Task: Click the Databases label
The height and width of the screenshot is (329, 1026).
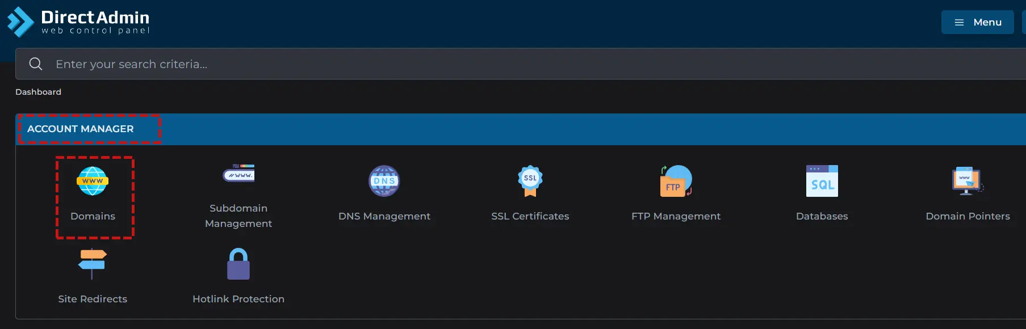Action: coord(822,216)
